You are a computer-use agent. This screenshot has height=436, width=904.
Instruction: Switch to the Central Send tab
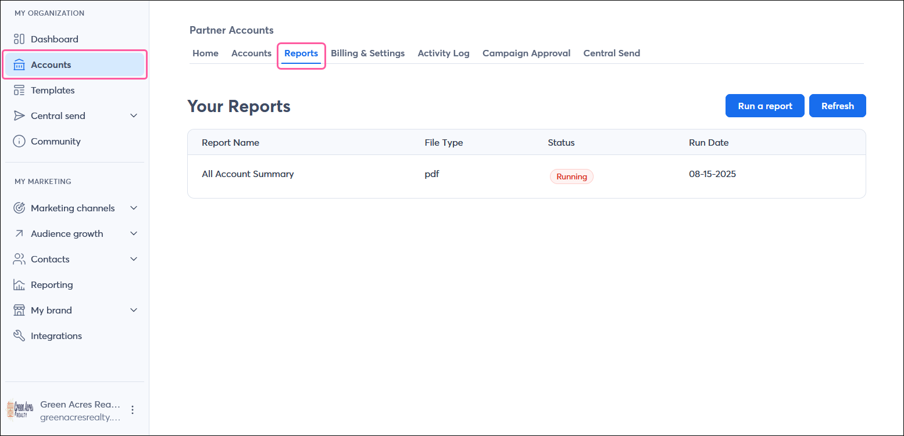pyautogui.click(x=612, y=53)
